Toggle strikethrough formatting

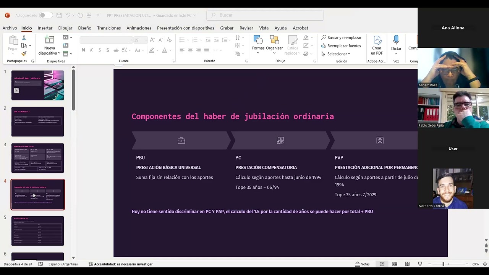click(x=116, y=50)
